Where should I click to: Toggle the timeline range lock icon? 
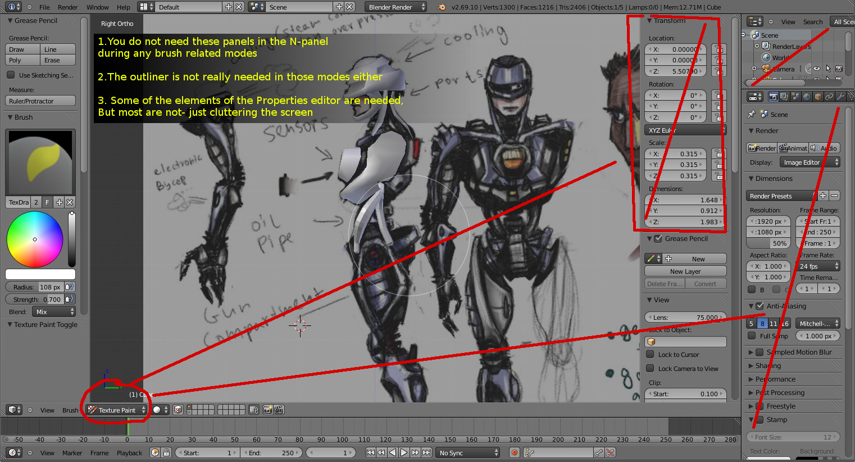(166, 452)
